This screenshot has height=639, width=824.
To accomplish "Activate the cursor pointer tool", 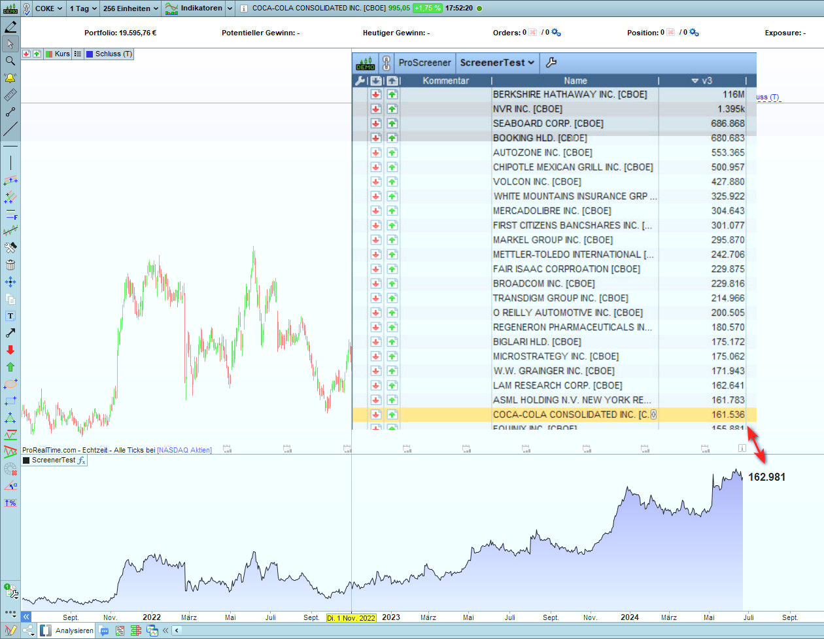I will [10, 44].
